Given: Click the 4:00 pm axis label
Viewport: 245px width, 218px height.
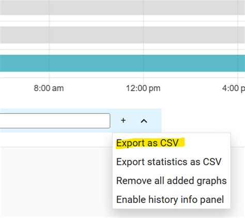Looking at the screenshot, I should click(x=234, y=88).
